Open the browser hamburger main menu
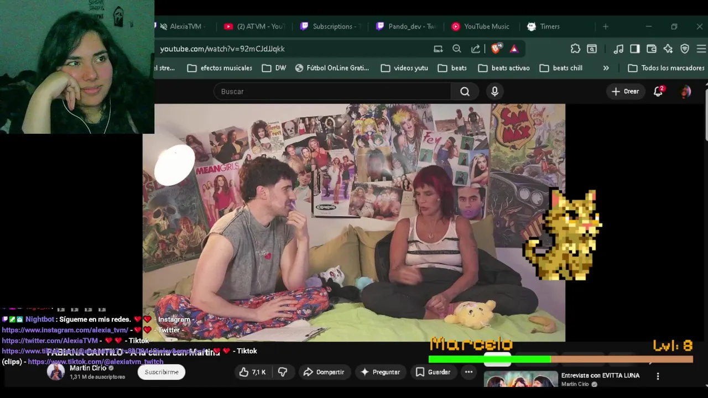 click(x=701, y=49)
